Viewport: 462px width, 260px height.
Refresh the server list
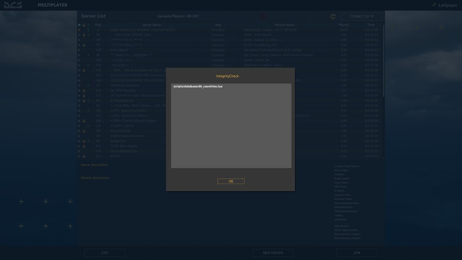(333, 17)
